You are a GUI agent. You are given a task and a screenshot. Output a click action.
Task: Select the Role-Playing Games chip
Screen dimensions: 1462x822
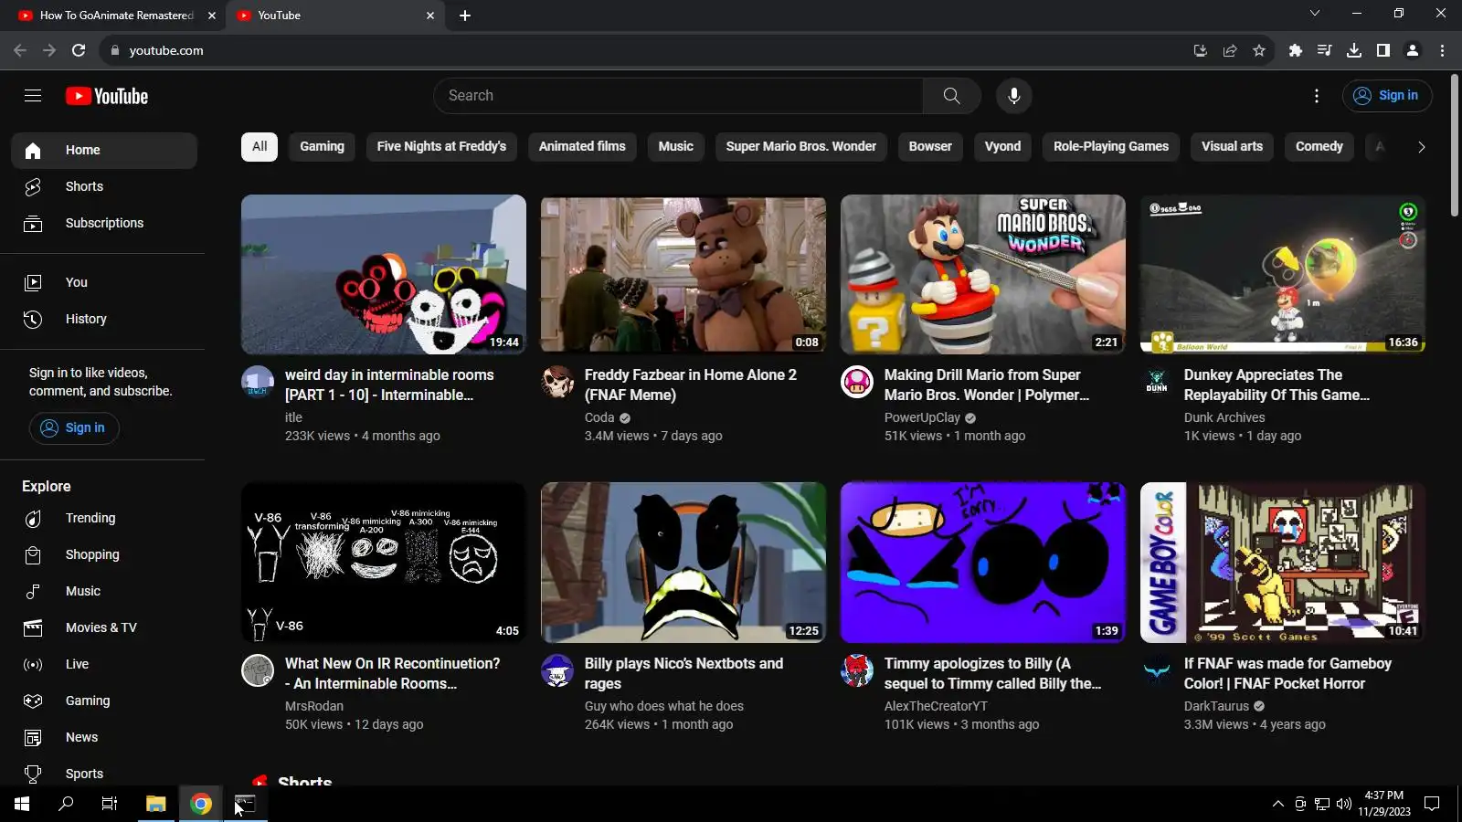pyautogui.click(x=1111, y=146)
